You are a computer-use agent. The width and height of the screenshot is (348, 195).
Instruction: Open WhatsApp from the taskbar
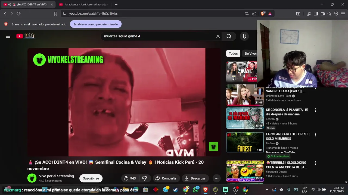point(196,190)
